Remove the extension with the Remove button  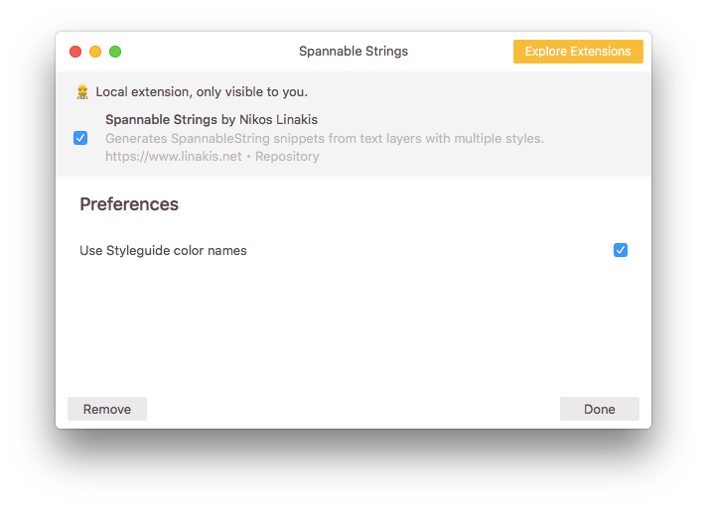pos(107,409)
